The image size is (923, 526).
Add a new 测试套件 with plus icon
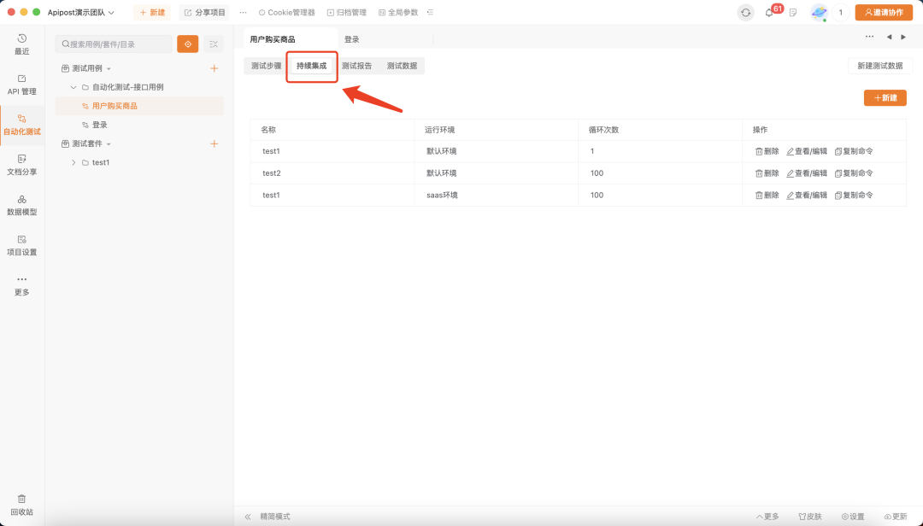(215, 143)
